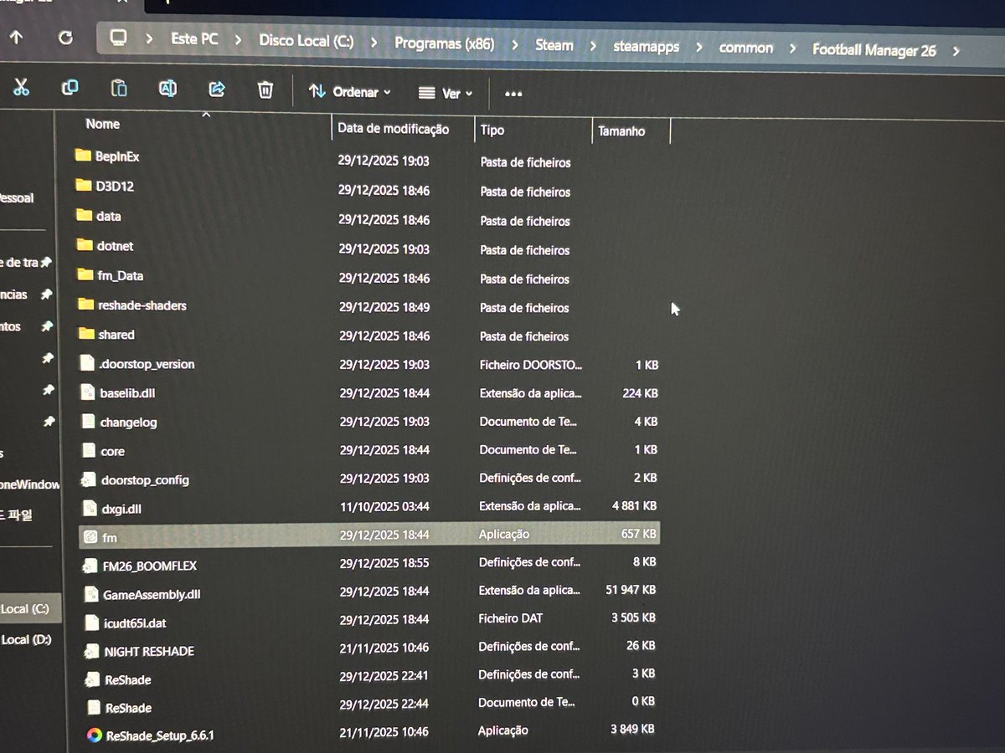Screen dimensions: 1005x753
Task: Click the Paste clipboard icon
Action: coord(119,88)
